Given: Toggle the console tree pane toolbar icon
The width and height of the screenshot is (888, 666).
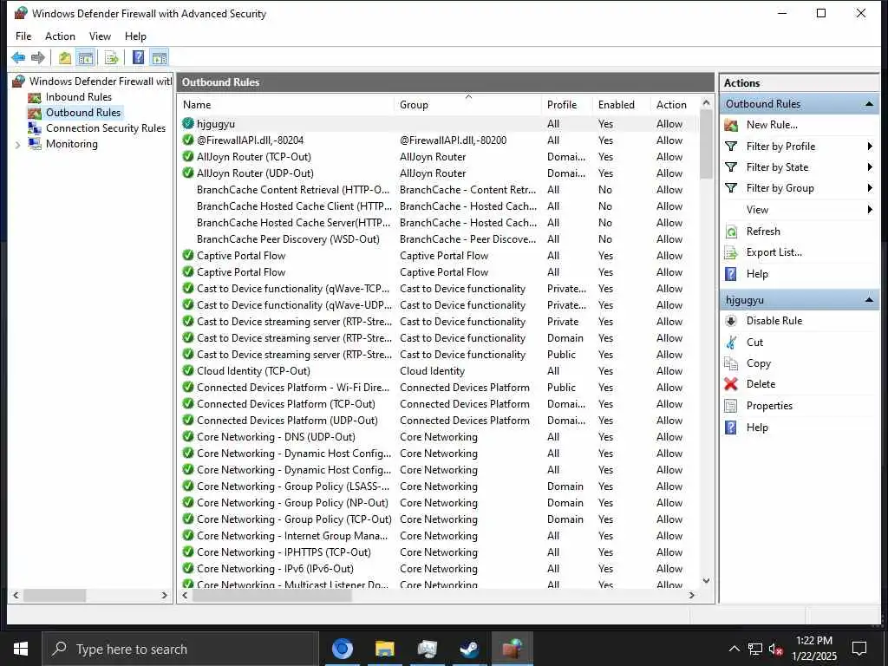Looking at the screenshot, I should click(86, 57).
